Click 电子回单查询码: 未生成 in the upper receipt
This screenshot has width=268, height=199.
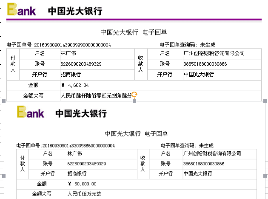point(187,45)
